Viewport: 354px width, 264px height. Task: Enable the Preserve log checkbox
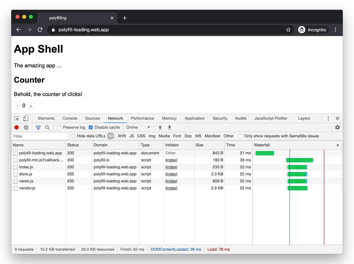59,127
